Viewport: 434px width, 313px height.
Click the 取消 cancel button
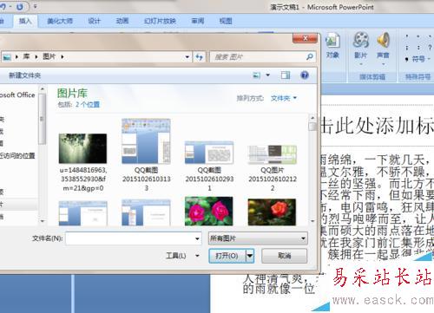click(284, 256)
